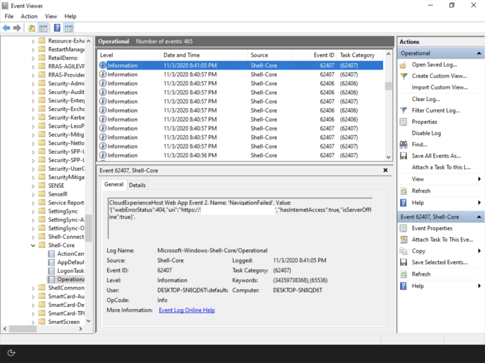This screenshot has width=485, height=363.
Task: Click the Open Saved Log icon in Actions
Action: pos(402,64)
